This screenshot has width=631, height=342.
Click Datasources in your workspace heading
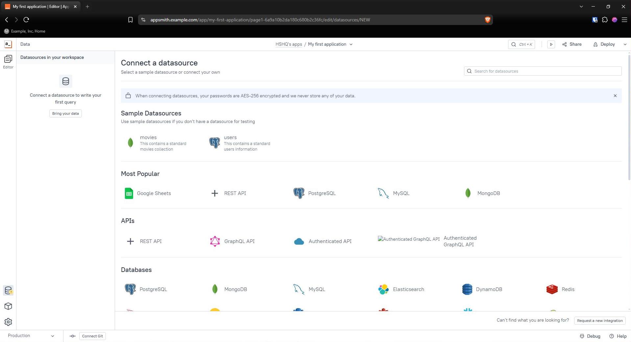coord(52,57)
